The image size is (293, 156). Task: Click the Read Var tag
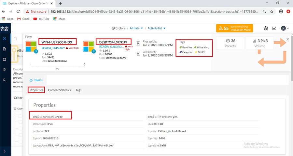(x=186, y=47)
